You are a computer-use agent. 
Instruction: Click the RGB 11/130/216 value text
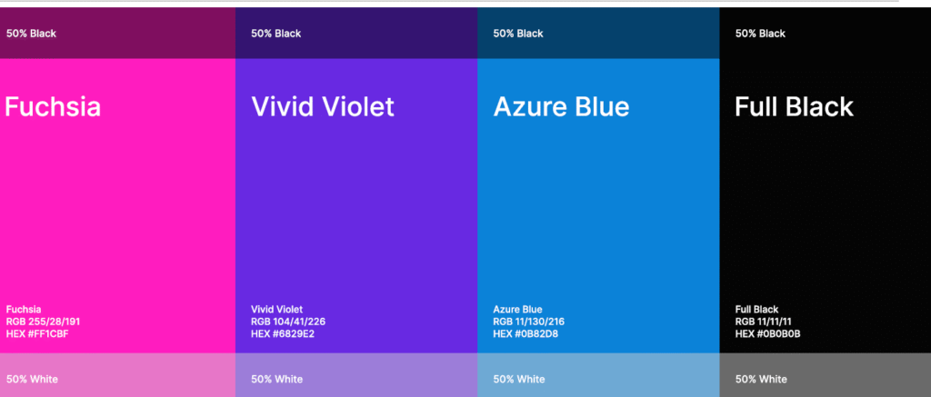tap(528, 322)
